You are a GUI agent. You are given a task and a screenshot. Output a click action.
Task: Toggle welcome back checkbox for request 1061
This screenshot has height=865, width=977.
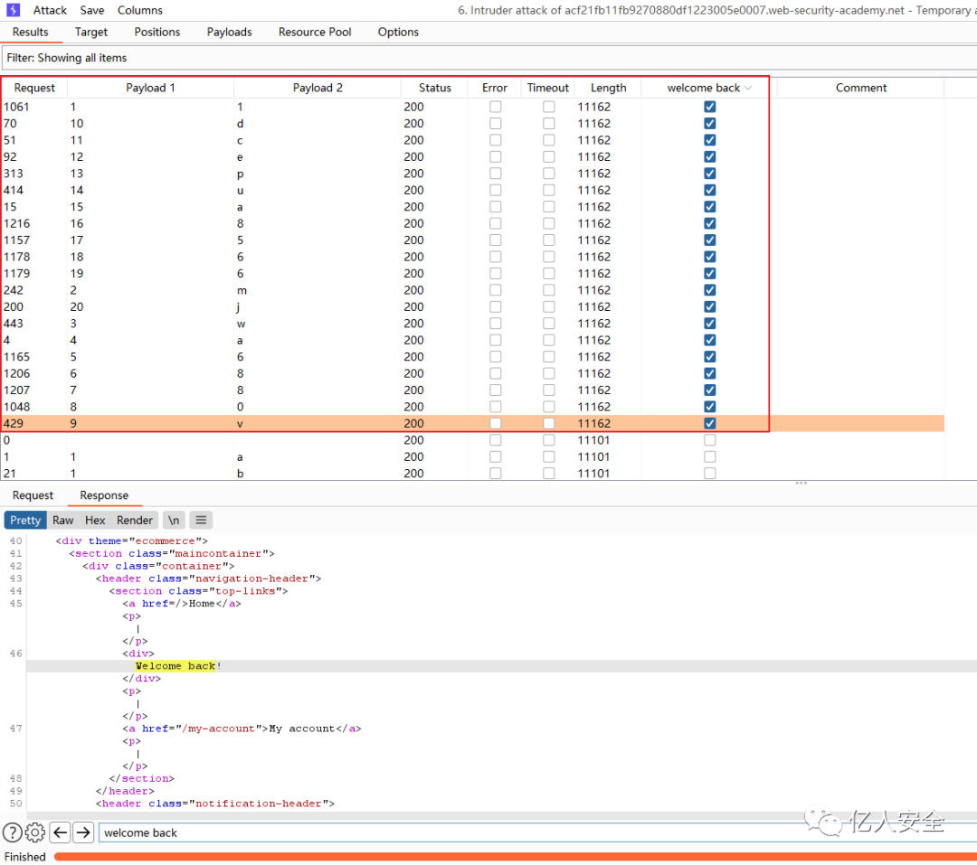710,107
